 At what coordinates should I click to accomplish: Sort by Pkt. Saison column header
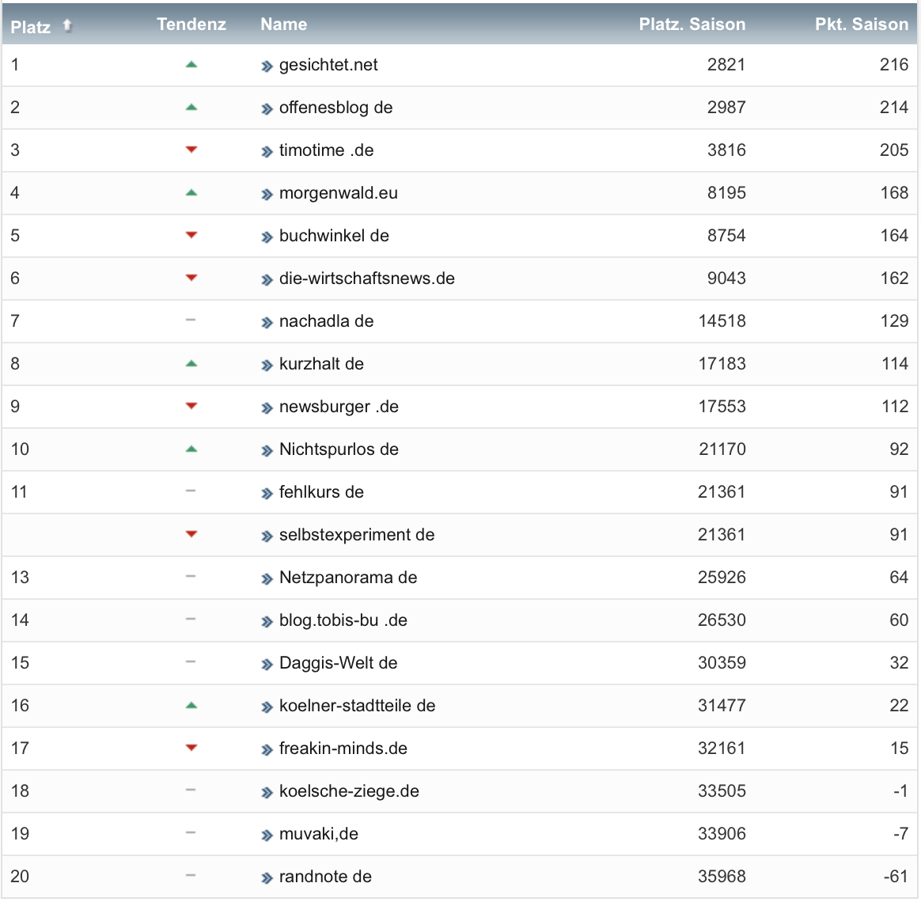(861, 24)
